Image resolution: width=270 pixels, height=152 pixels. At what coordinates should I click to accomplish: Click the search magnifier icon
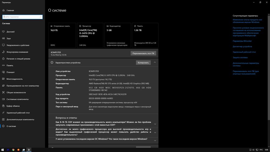click(41, 17)
